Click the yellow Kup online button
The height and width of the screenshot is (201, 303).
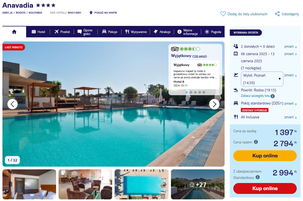coord(265,156)
